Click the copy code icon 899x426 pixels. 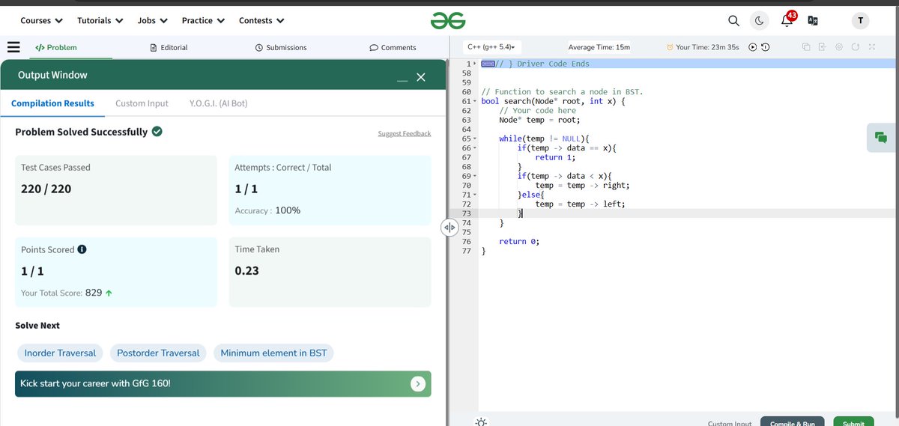pyautogui.click(x=806, y=47)
